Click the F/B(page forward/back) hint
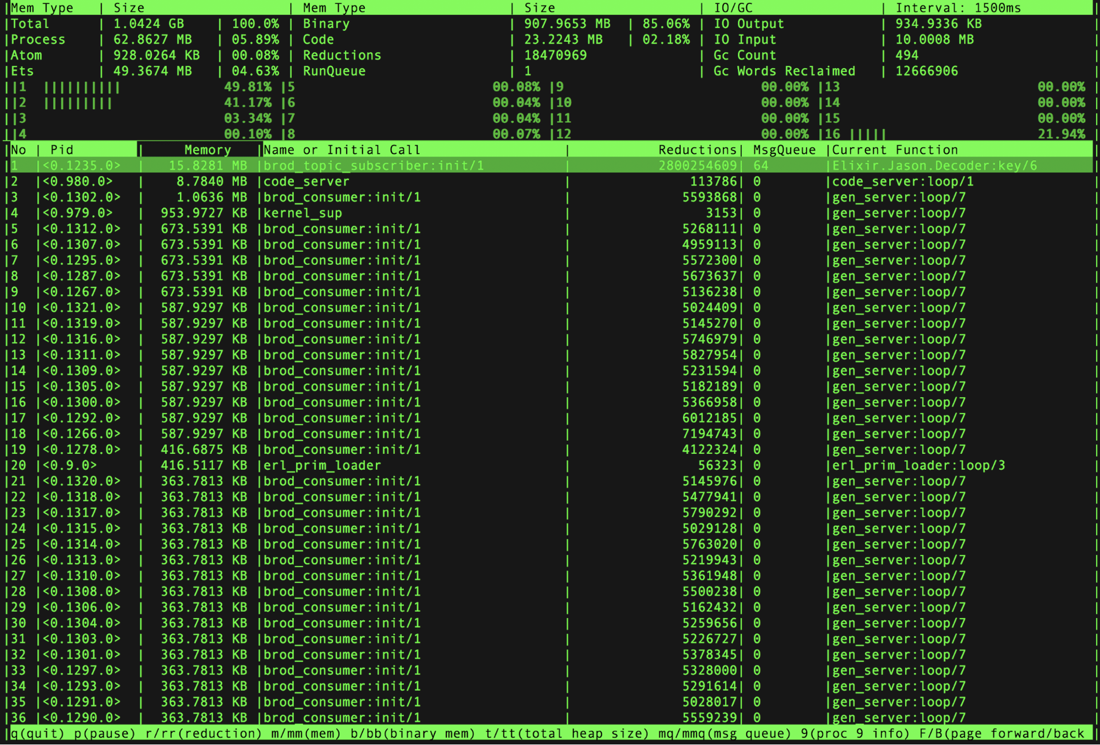The image size is (1100, 745). coord(1001,734)
